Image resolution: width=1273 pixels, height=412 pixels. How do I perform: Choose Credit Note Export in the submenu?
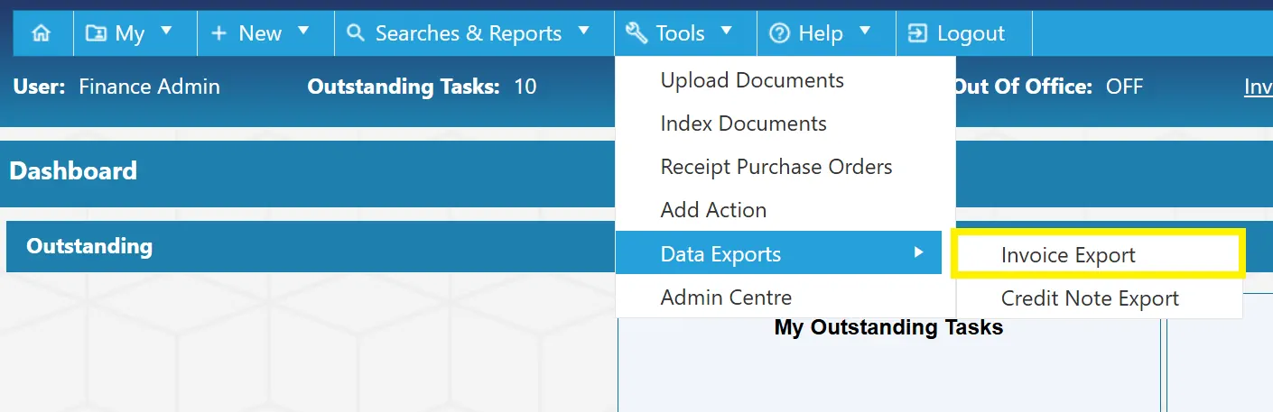1100,298
